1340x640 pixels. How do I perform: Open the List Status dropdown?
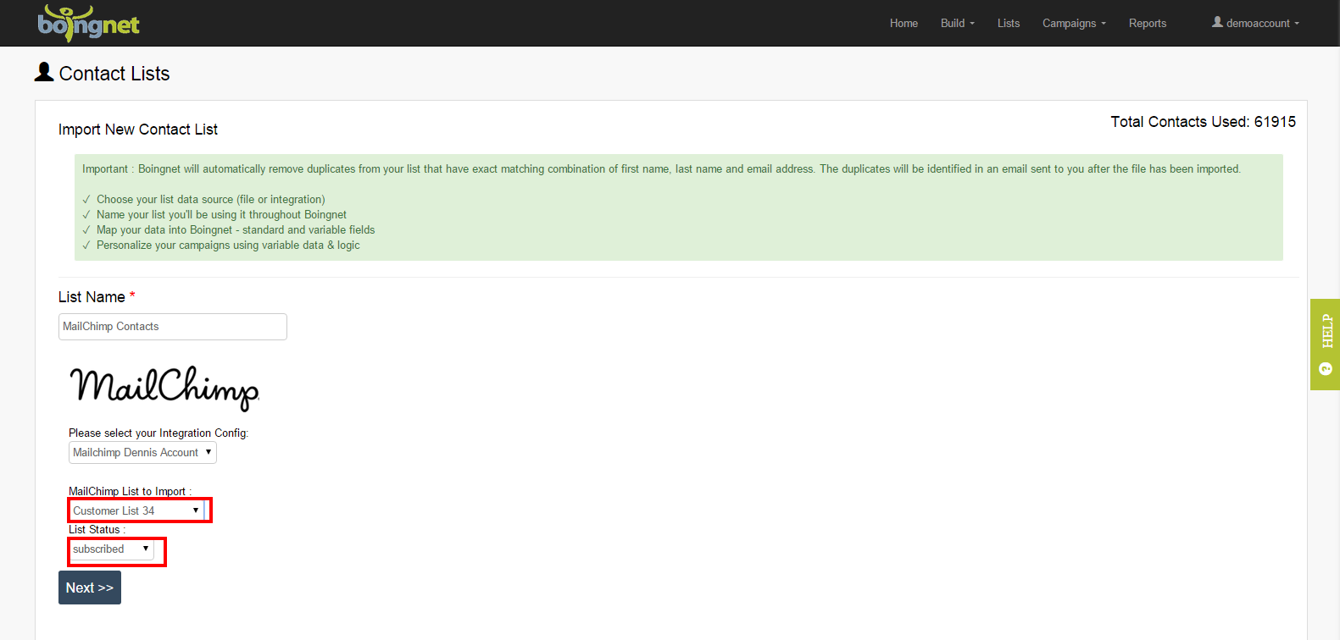coord(111,549)
